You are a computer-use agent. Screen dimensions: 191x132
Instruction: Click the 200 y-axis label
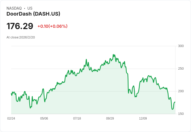point(181,91)
